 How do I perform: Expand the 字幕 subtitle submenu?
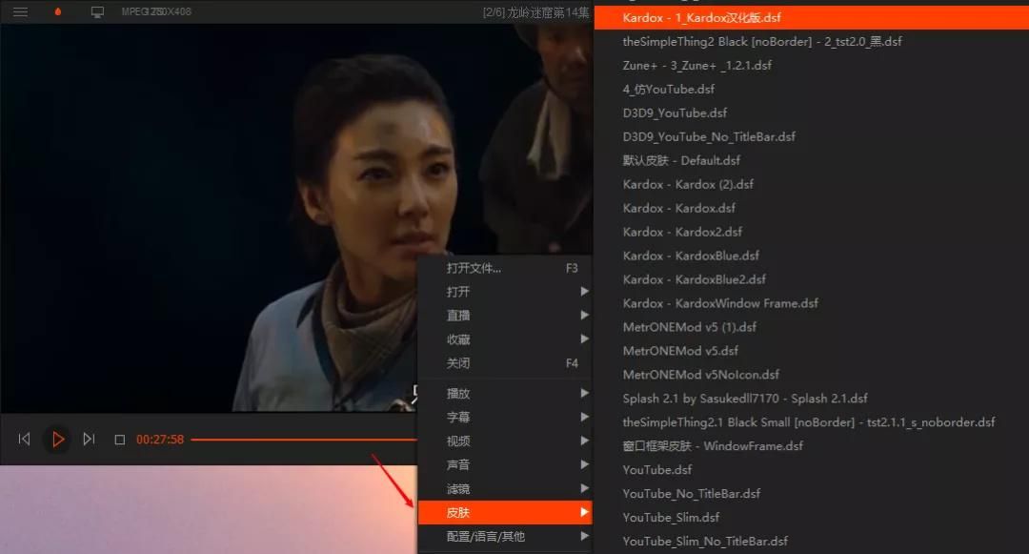(x=505, y=418)
